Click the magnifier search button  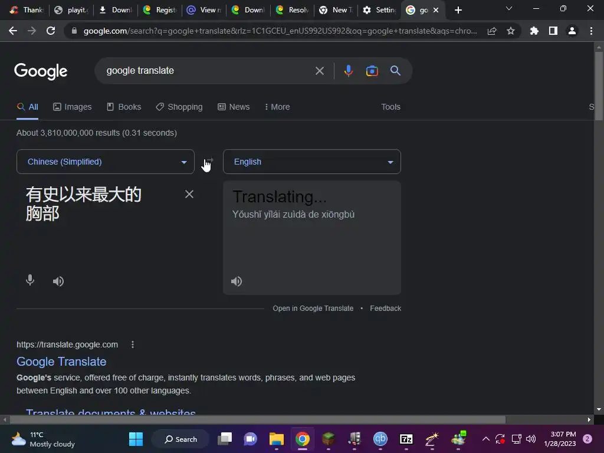tap(395, 71)
